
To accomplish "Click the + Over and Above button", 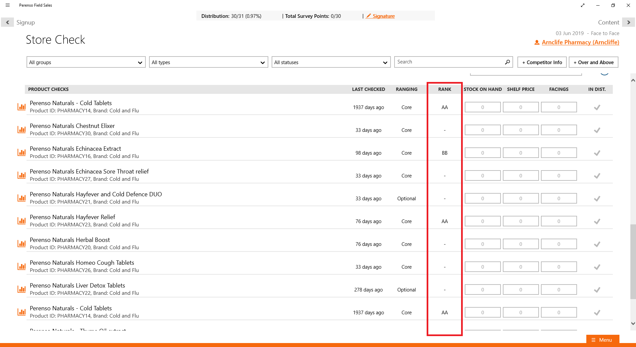I will 594,62.
